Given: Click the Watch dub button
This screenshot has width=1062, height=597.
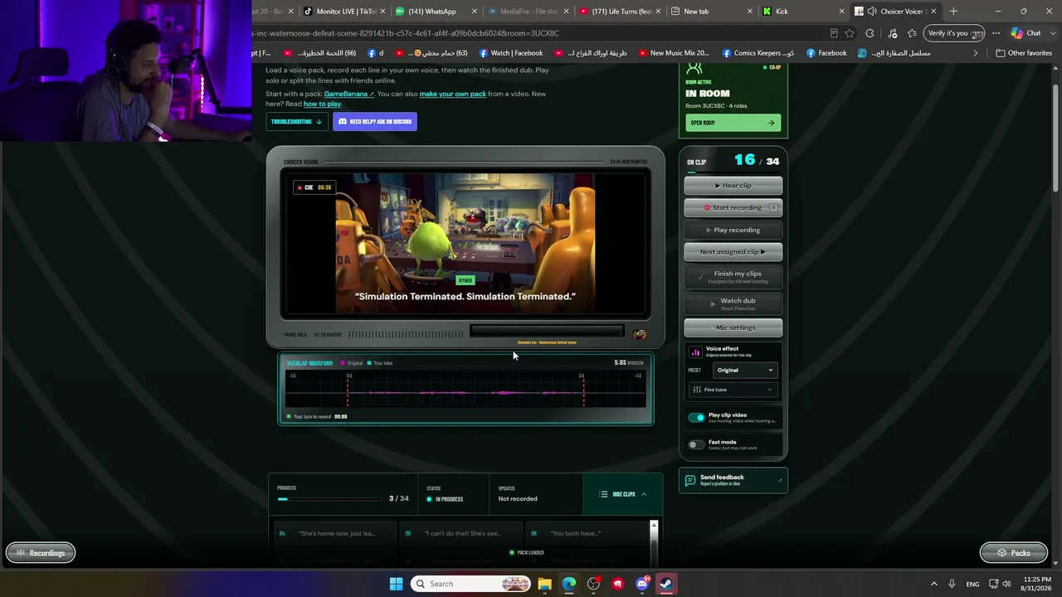Looking at the screenshot, I should [733, 303].
